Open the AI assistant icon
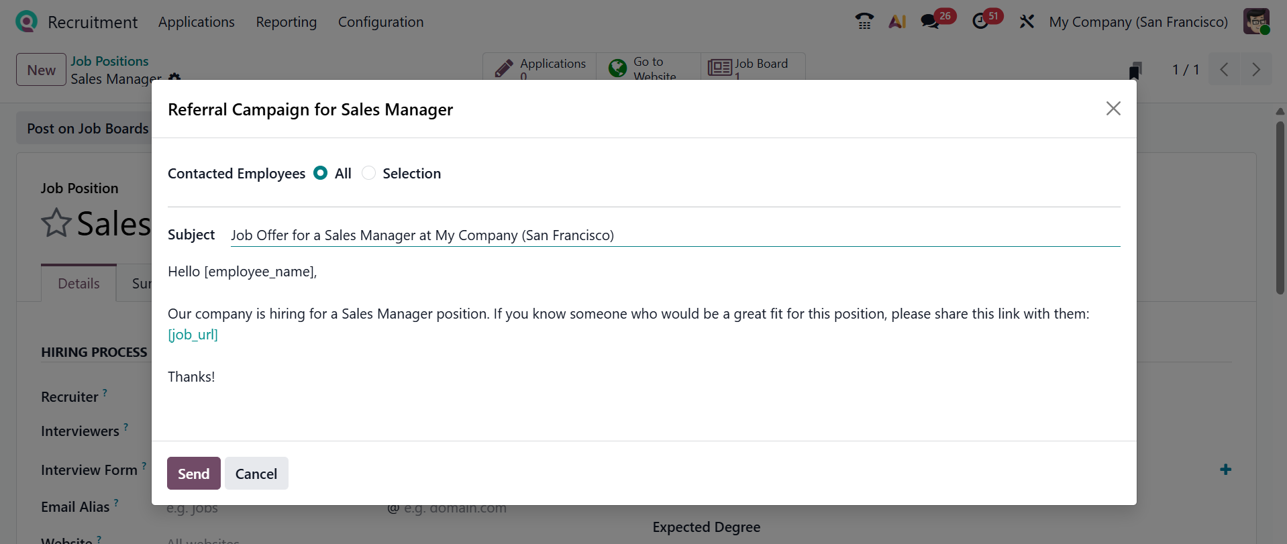 coord(897,21)
